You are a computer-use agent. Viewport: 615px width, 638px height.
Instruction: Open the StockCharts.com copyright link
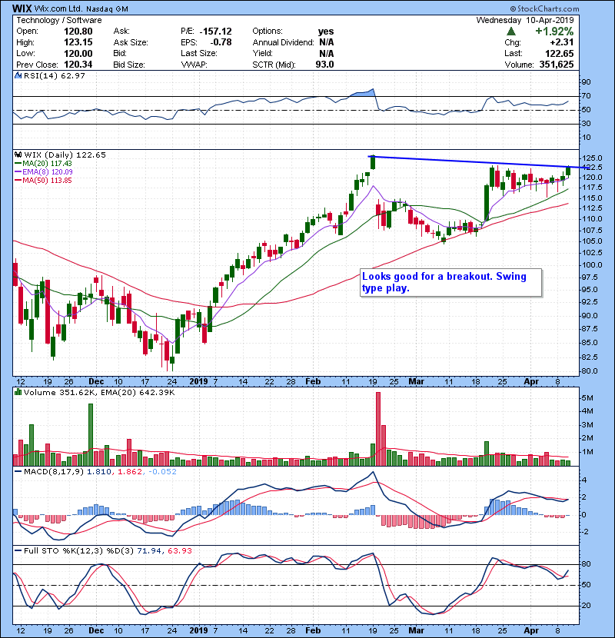click(x=544, y=8)
